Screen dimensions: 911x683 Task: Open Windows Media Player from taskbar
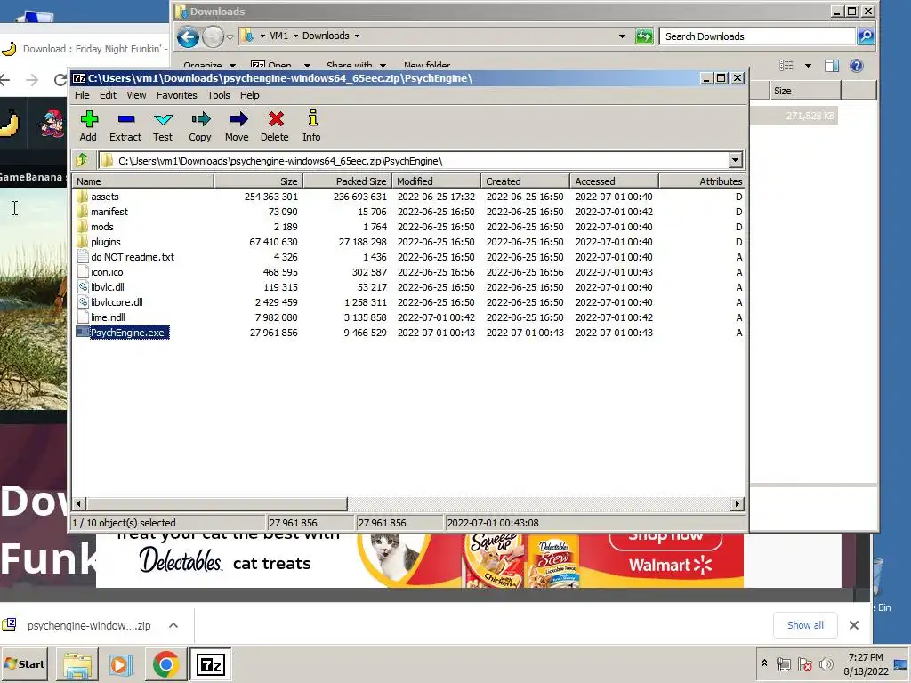point(121,664)
